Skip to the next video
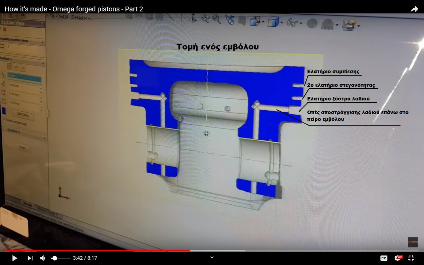This screenshot has height=265, width=424. [x=30, y=258]
